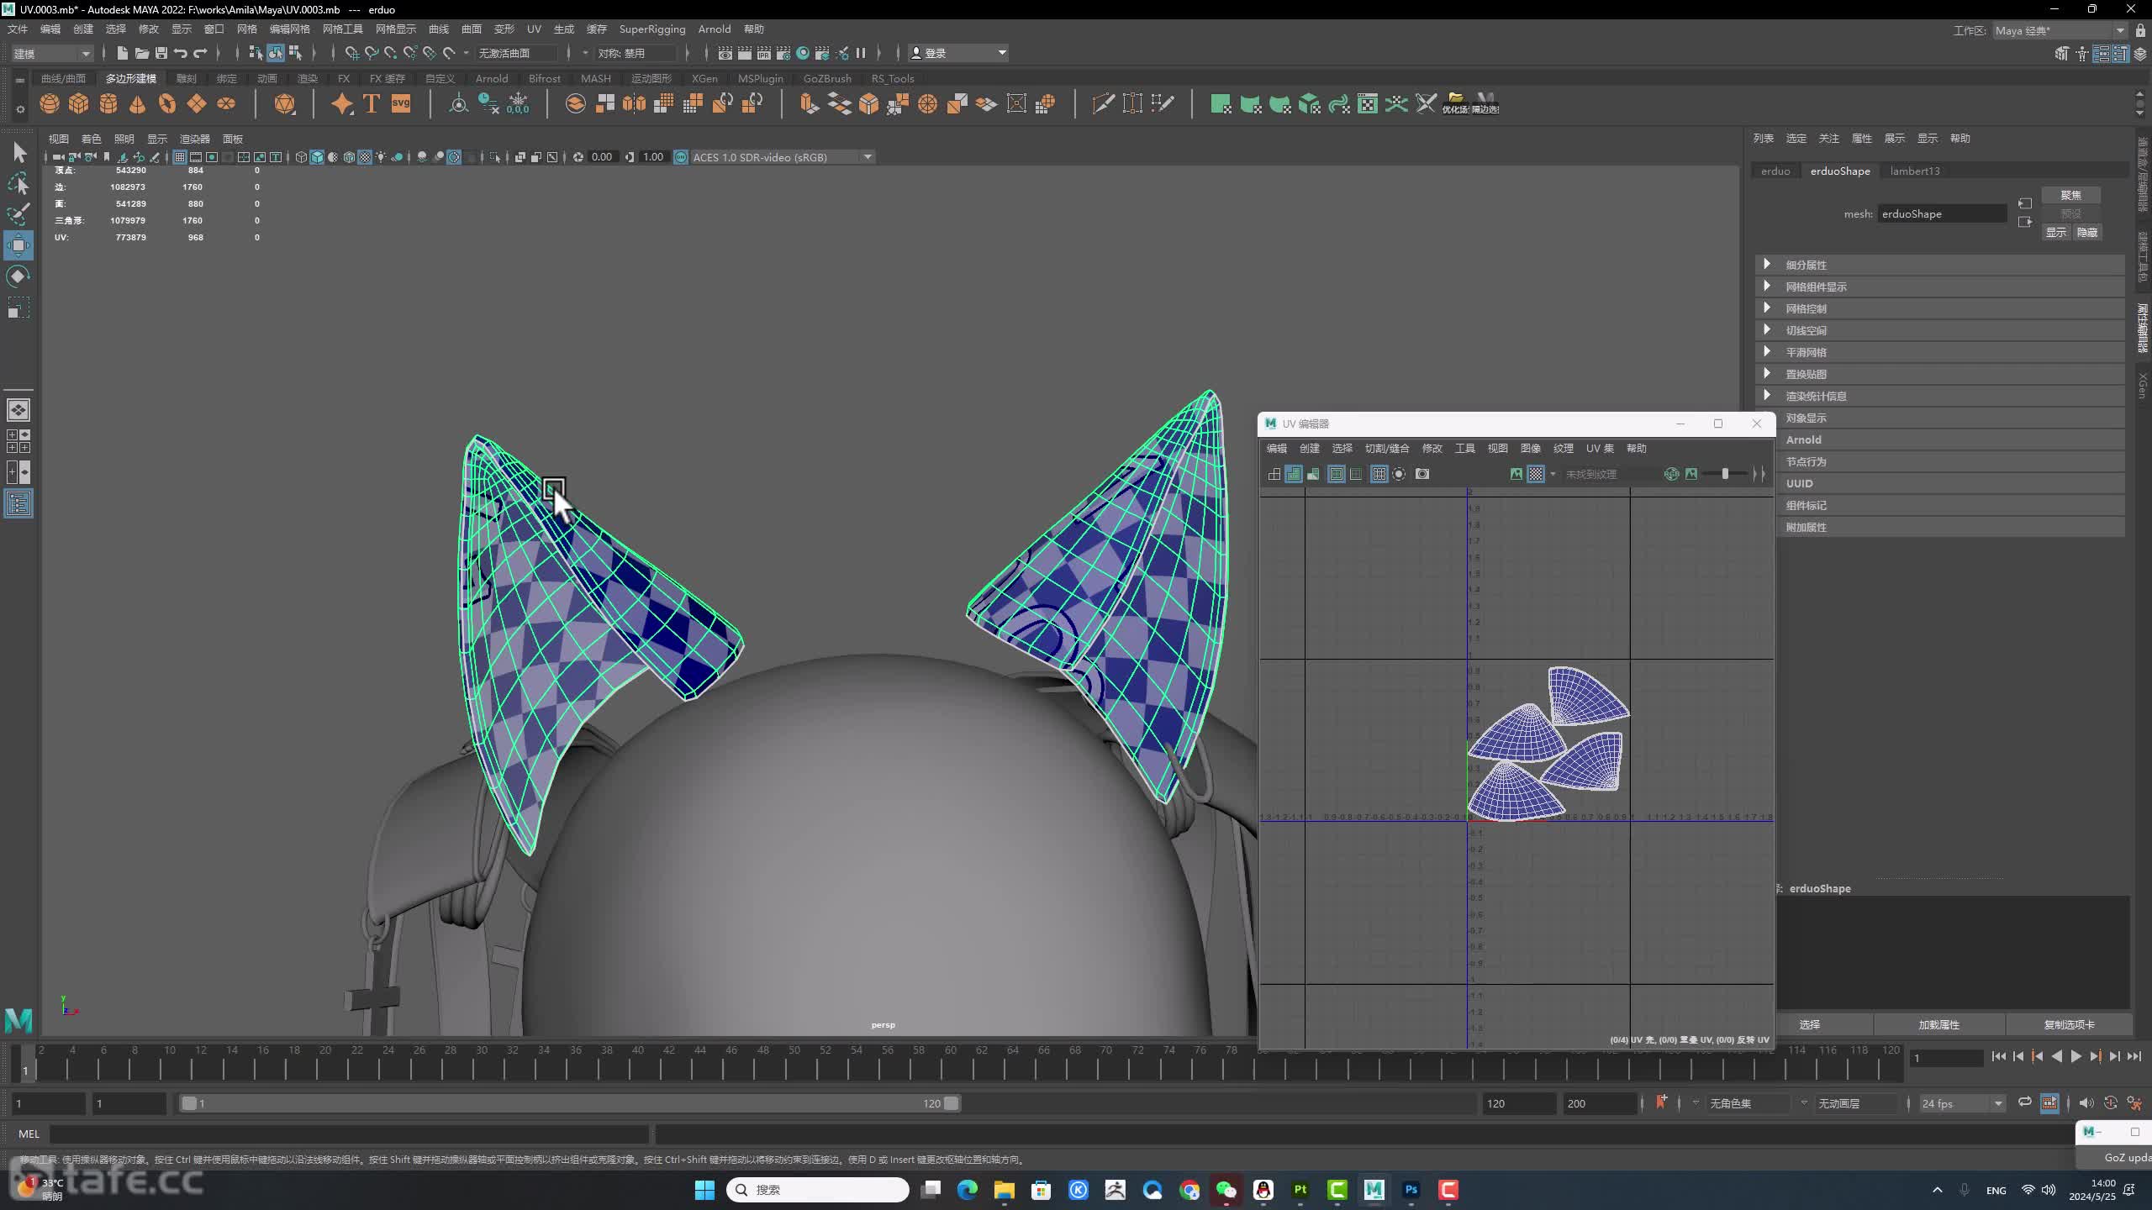Click the 复制选项卡 button
This screenshot has width=2152, height=1210.
tap(2069, 1024)
